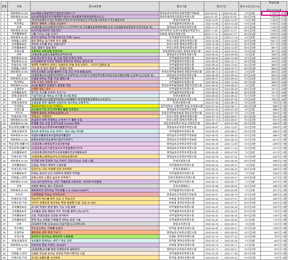Select category cell '미디어' in row 50
Image resolution: width=288 pixels, height=260 pixels.
tap(19, 194)
